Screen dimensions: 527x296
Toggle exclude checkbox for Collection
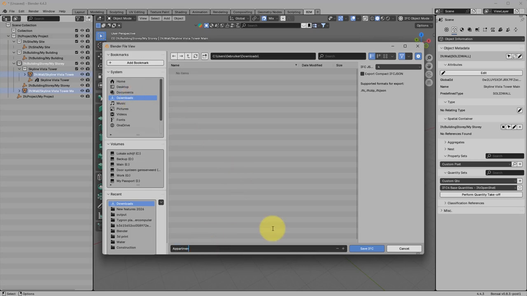[x=76, y=30]
